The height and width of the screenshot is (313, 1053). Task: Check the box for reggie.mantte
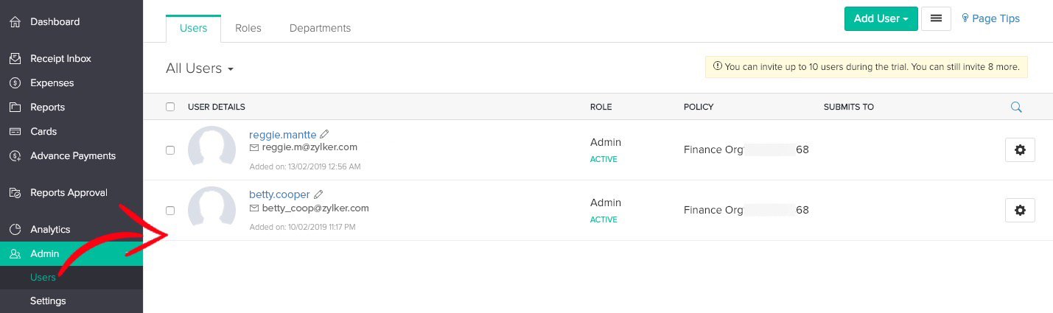pyautogui.click(x=170, y=150)
